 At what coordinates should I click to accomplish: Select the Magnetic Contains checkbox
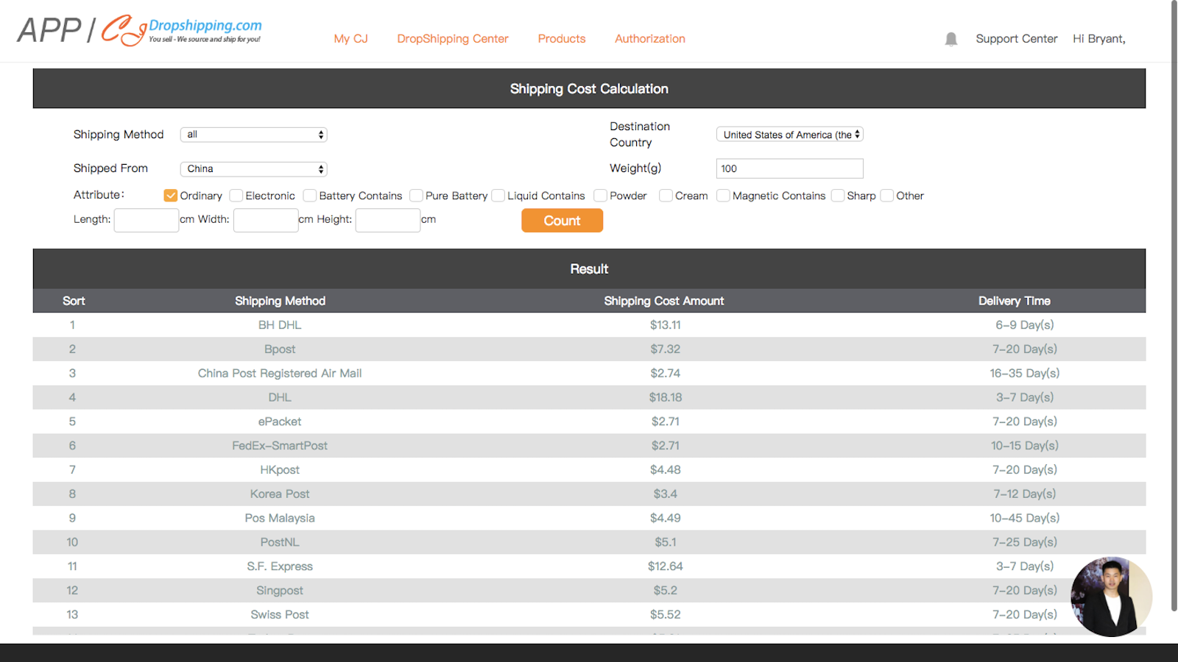(724, 196)
